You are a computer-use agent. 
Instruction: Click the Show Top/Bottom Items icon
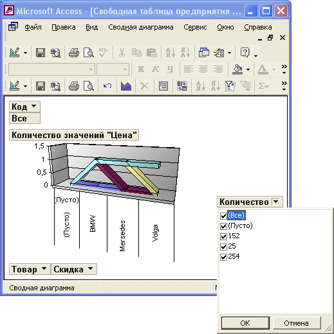(x=245, y=86)
